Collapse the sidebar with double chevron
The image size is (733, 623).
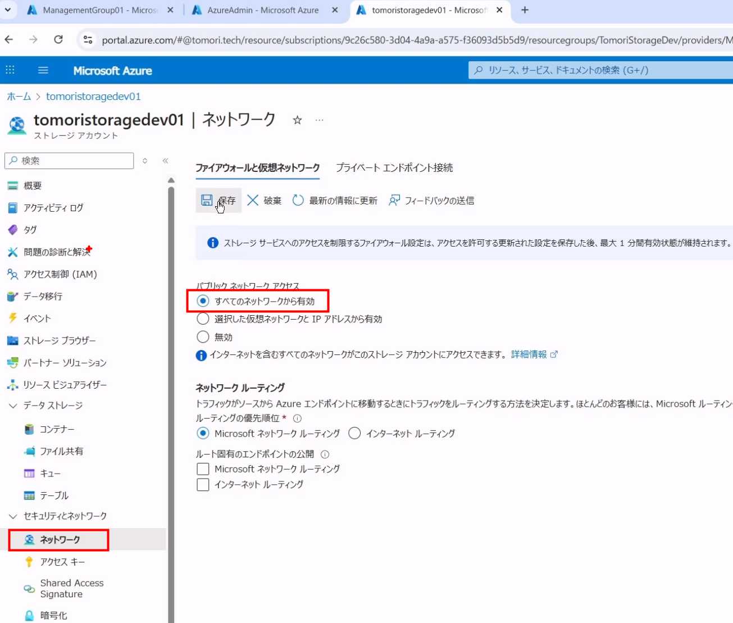pos(165,161)
